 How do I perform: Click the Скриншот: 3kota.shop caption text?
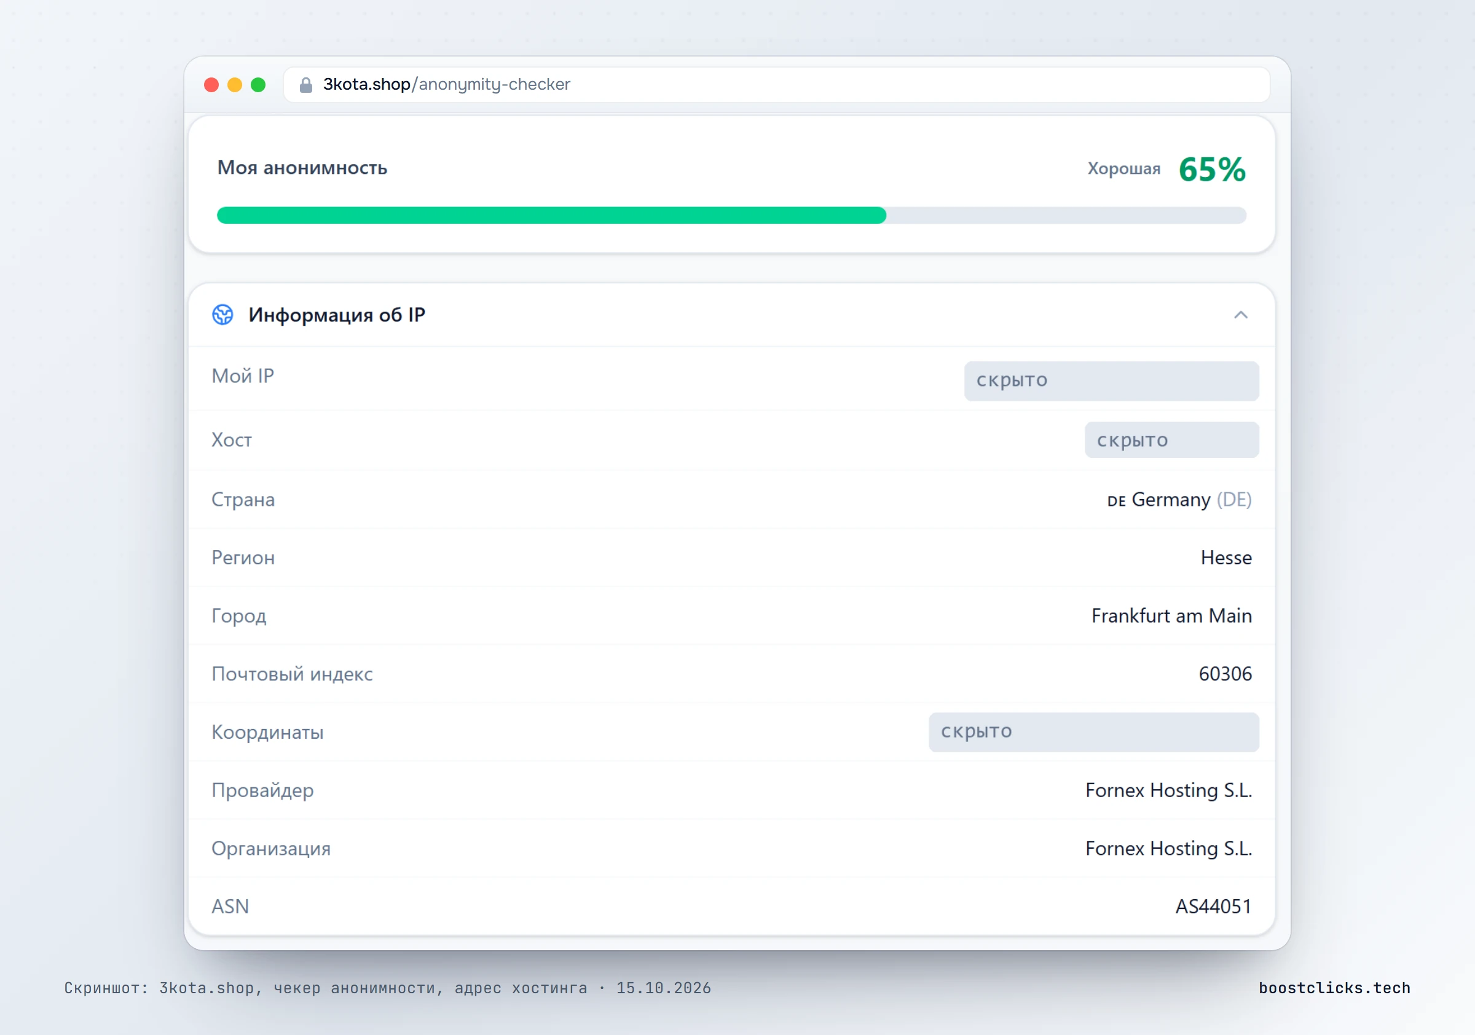(x=387, y=988)
